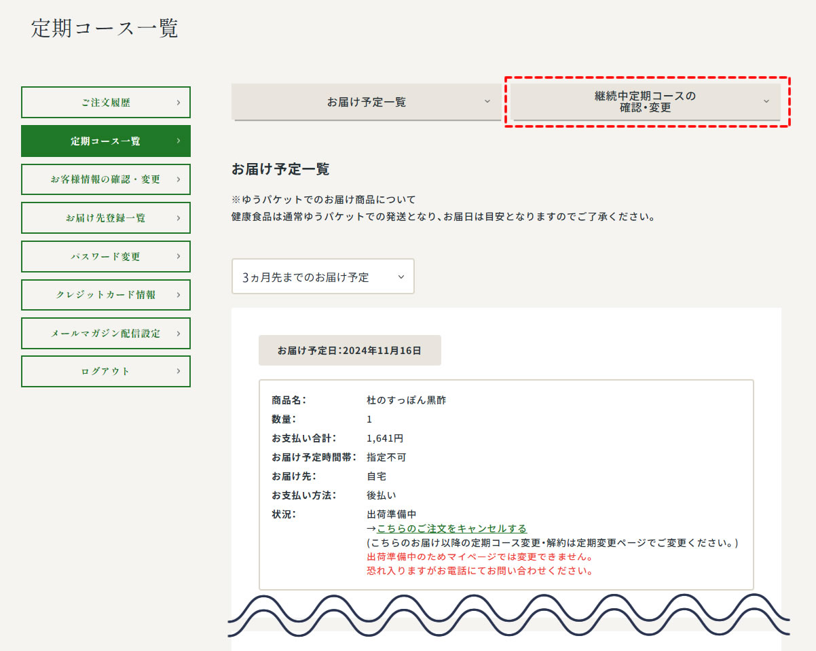816x651 pixels.
Task: Click down arrow of delivery period select
Action: tap(401, 277)
